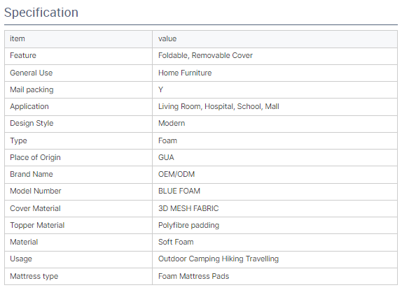Click the Feature row label

pyautogui.click(x=23, y=55)
